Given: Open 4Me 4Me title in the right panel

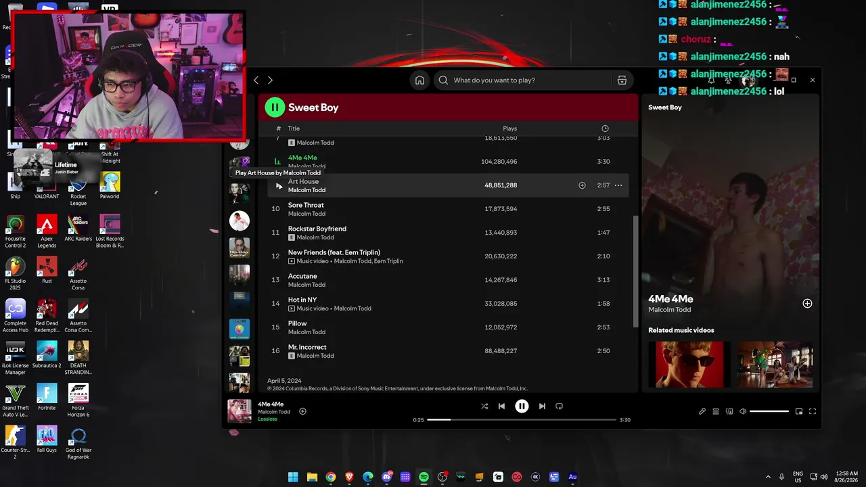Looking at the screenshot, I should click(670, 299).
